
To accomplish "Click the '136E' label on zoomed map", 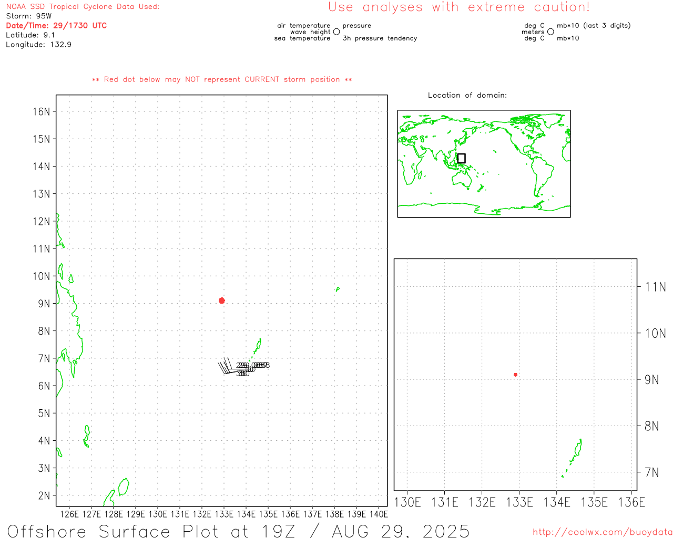I will [x=631, y=502].
